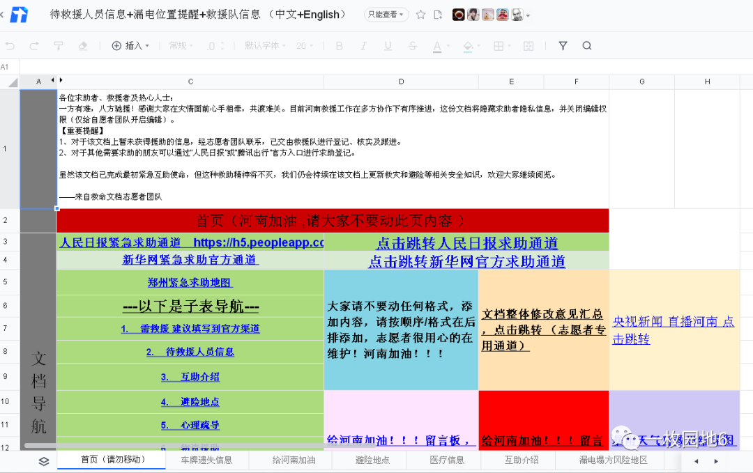
Task: Click the filter funnel icon
Action: tap(563, 46)
